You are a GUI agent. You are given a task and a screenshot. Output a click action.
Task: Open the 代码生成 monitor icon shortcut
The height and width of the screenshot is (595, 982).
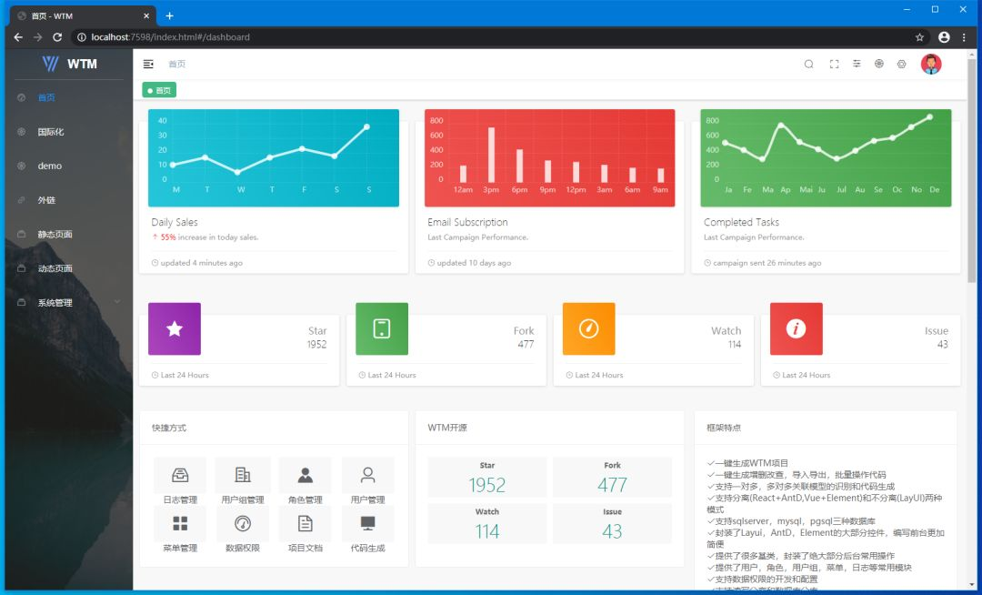pos(367,524)
